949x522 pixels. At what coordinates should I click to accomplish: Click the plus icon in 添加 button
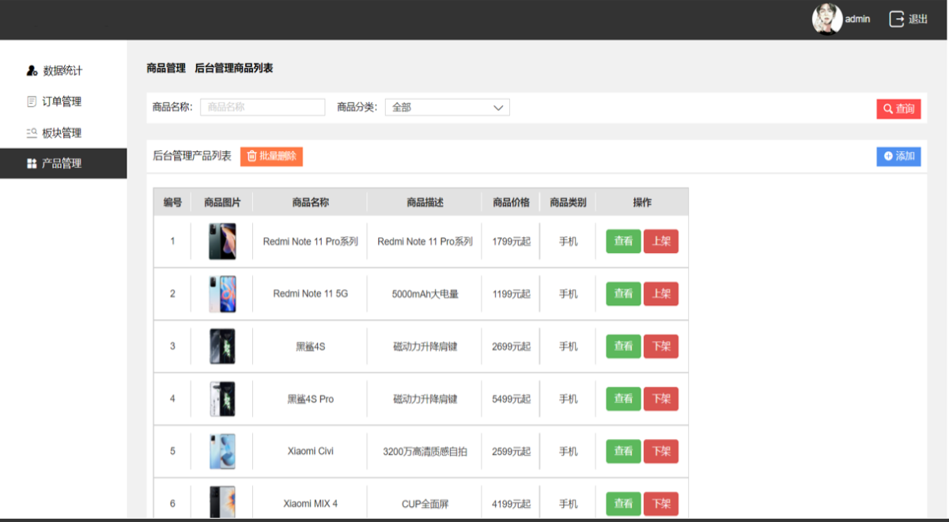point(888,157)
